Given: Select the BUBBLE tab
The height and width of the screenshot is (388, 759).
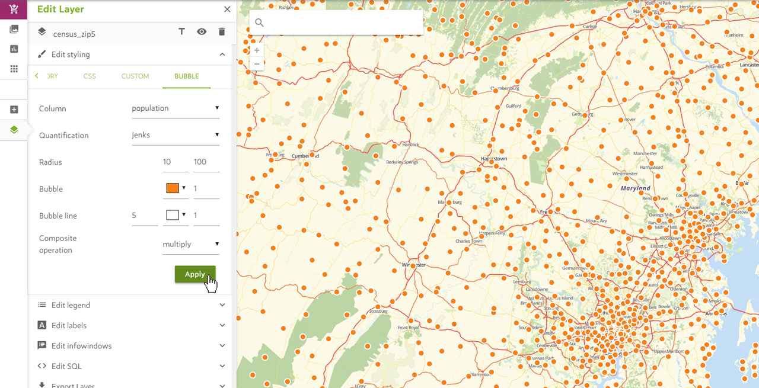Looking at the screenshot, I should click(187, 76).
